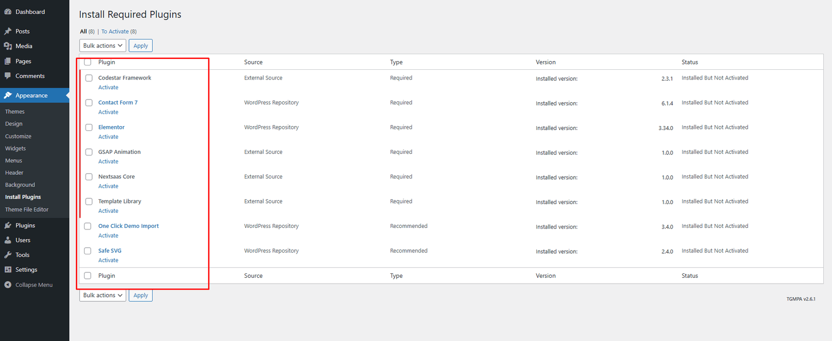
Task: Open the top Bulk actions dropdown
Action: click(x=102, y=45)
